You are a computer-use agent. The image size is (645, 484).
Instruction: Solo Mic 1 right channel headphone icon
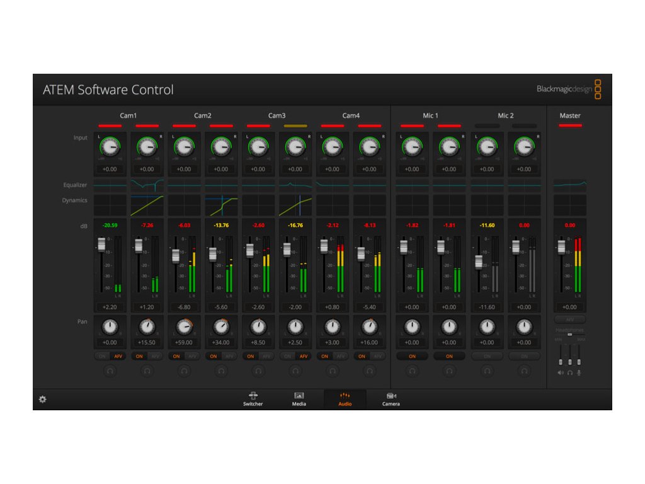click(449, 371)
